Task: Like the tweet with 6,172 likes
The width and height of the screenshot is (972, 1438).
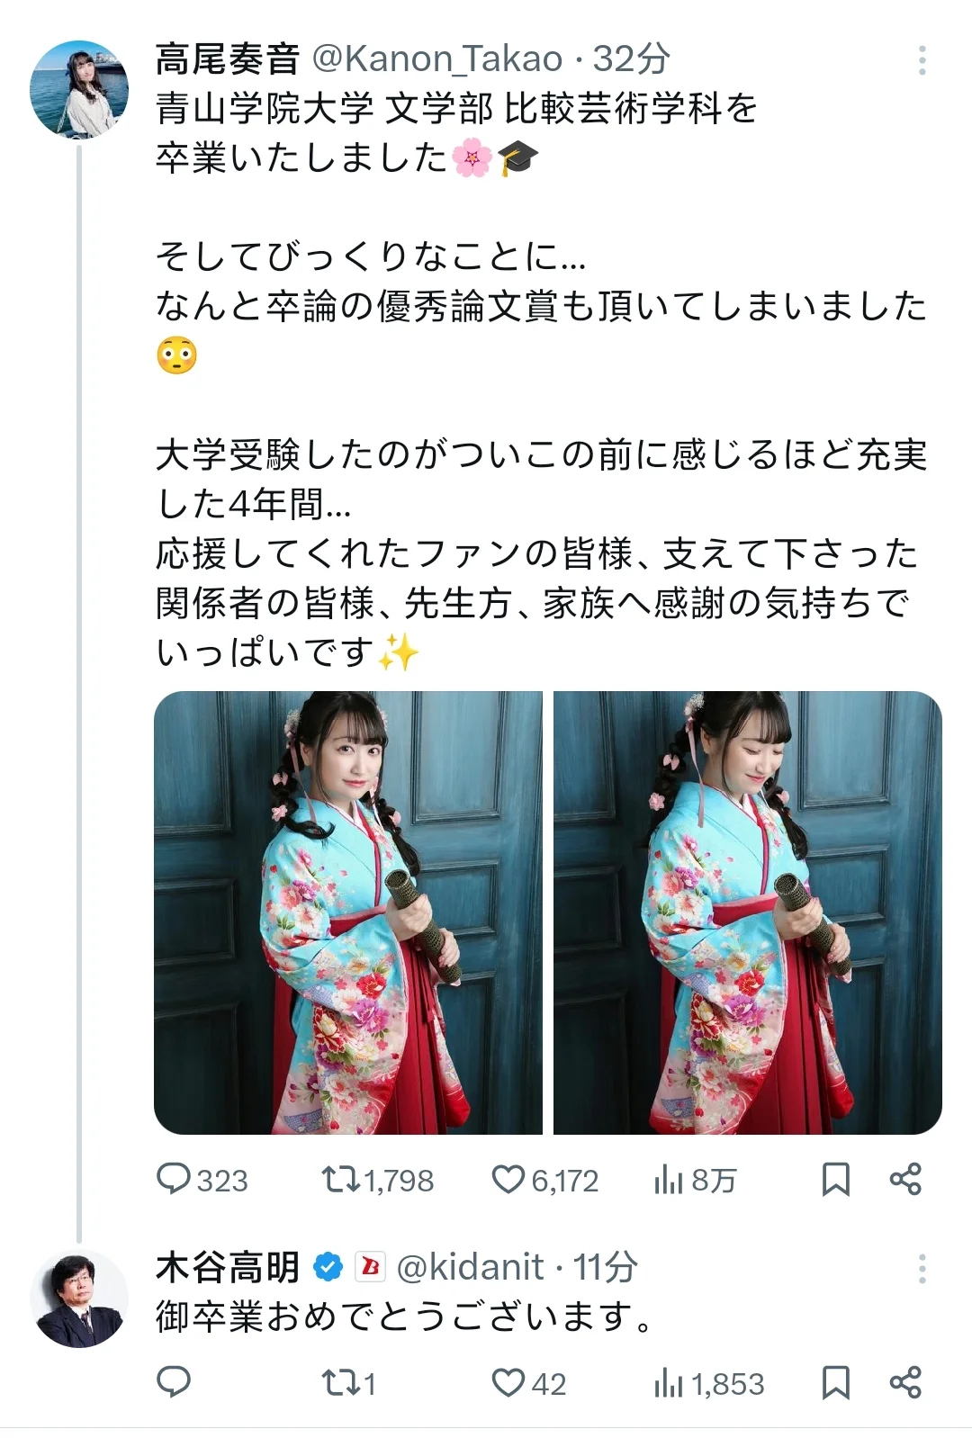Action: tap(544, 1180)
